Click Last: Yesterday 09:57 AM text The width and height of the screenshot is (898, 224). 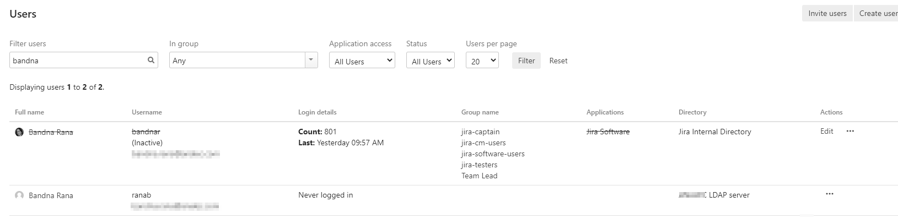click(341, 143)
